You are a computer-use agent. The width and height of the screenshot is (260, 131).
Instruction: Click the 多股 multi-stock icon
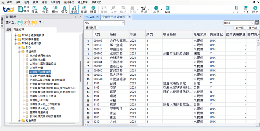(74, 9)
